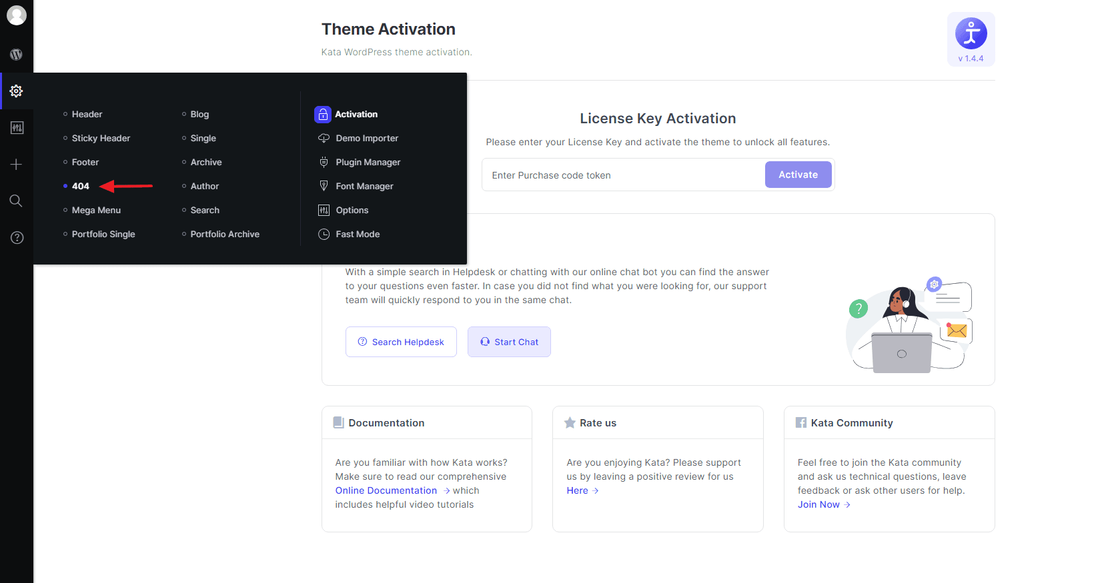Select the 404 builder menu item
Viewport: 1110px width, 583px height.
(x=81, y=187)
